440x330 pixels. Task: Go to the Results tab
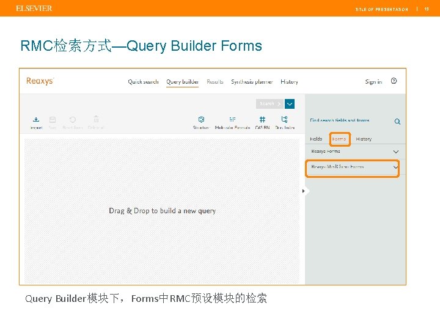(x=215, y=82)
